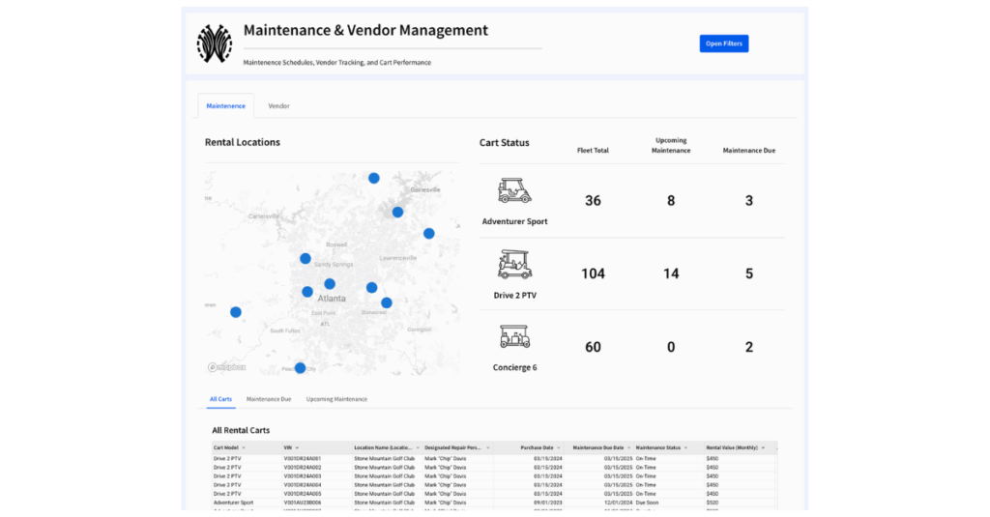This screenshot has width=990, height=517.
Task: Open the Location Name column dropdown
Action: (418, 447)
